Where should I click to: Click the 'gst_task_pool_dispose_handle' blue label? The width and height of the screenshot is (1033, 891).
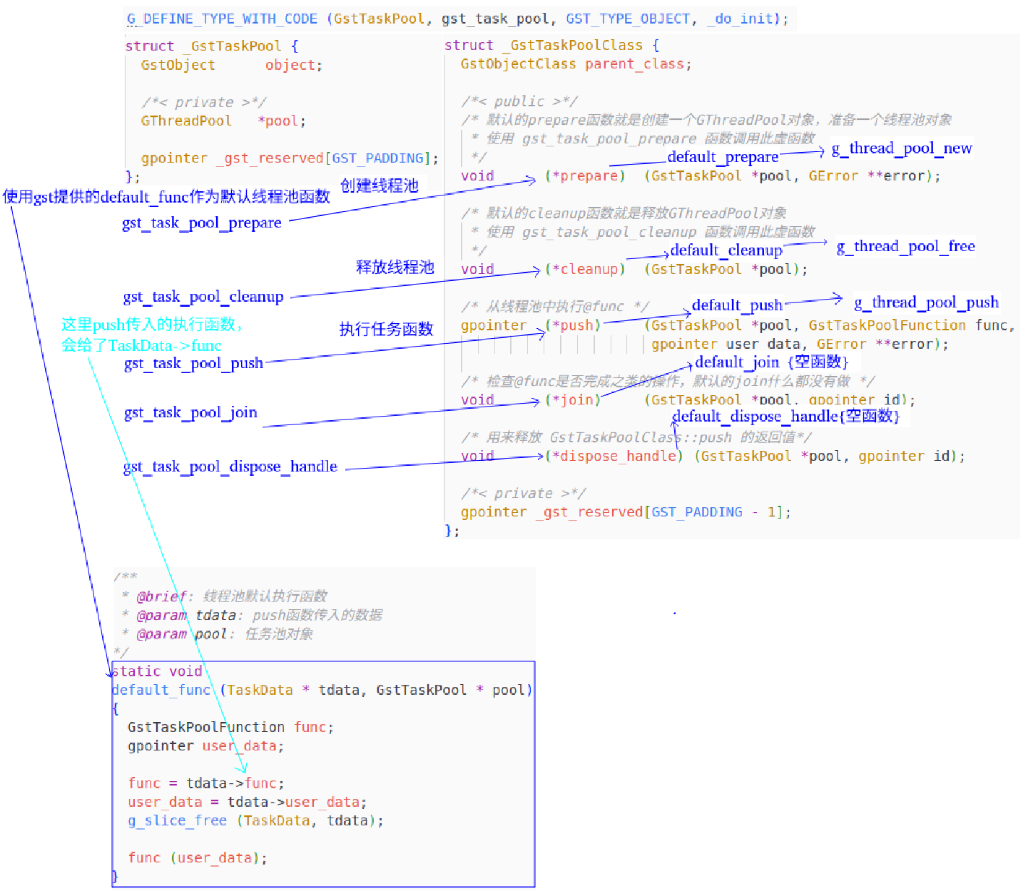230,467
